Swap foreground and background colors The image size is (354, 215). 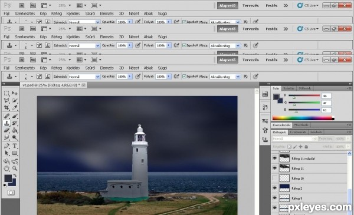click(15, 176)
